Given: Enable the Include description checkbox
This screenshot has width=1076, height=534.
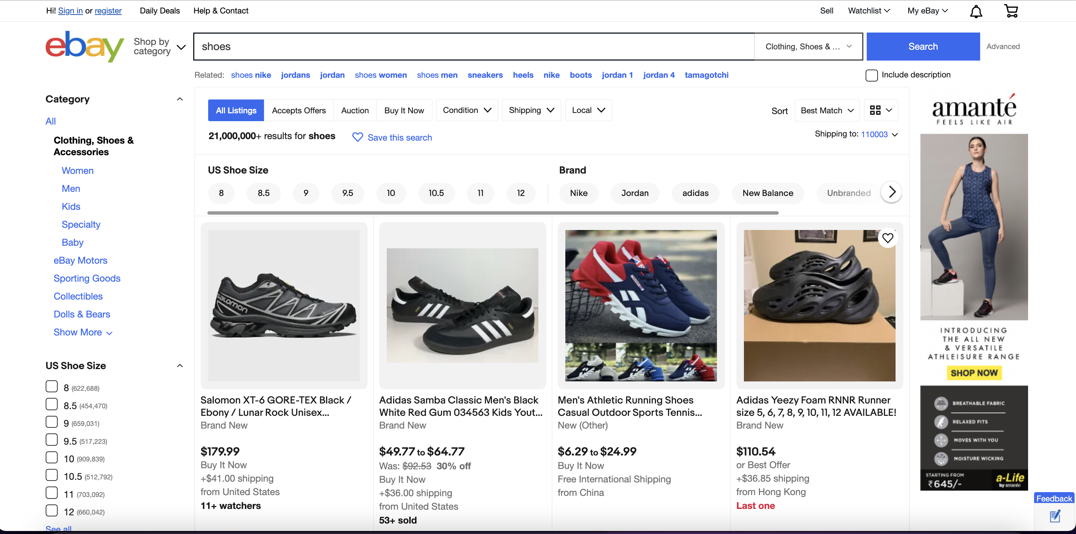Looking at the screenshot, I should 871,75.
